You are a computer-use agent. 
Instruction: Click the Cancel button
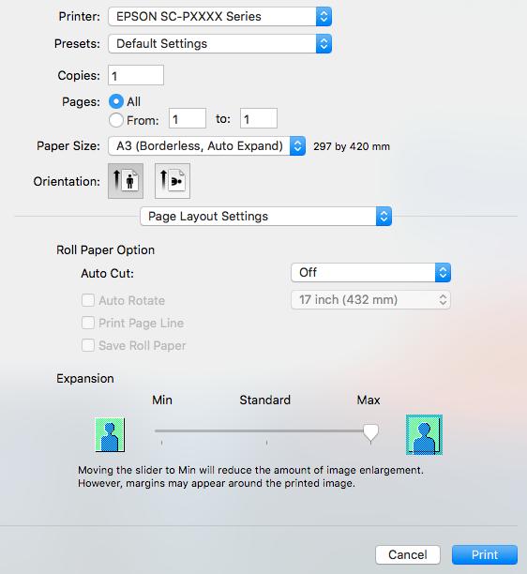pos(408,554)
